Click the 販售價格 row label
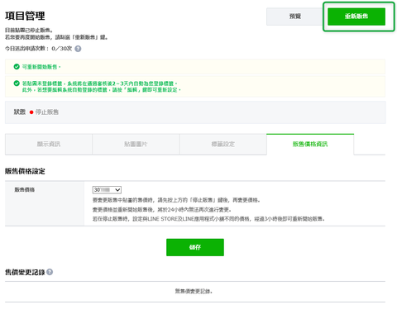This screenshot has height=319, width=397. pos(25,189)
